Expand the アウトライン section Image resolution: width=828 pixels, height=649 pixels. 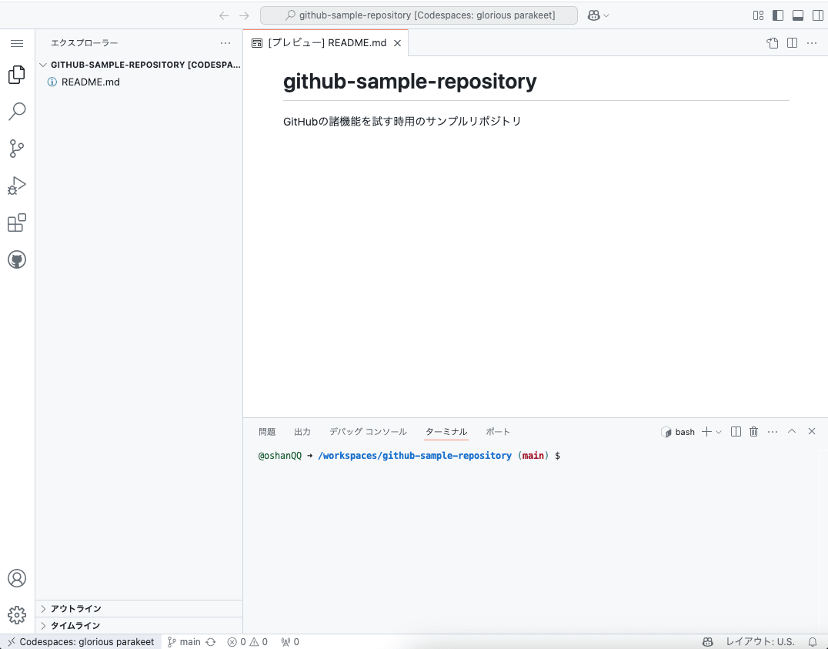tap(139, 609)
